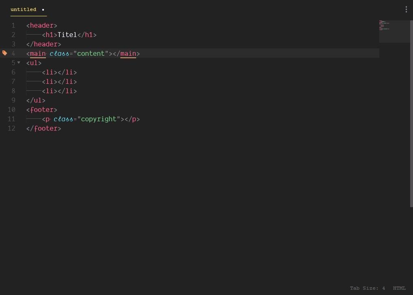Click the closing main tag name
Screen dimensions: 413x295
(x=128, y=54)
